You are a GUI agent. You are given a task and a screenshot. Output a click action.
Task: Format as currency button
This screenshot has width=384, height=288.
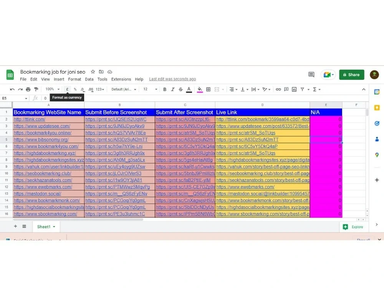[x=67, y=89]
